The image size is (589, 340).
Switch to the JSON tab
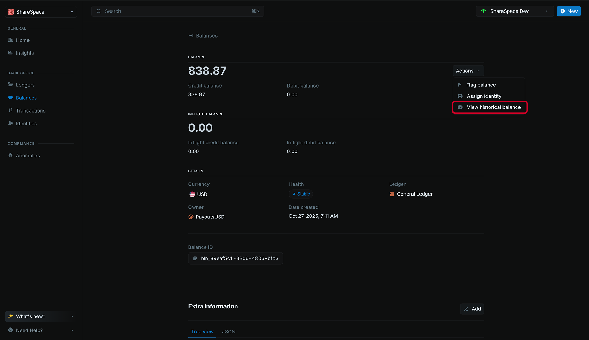[229, 332]
